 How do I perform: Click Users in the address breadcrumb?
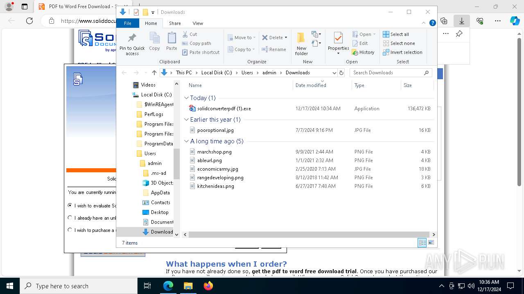[247, 73]
